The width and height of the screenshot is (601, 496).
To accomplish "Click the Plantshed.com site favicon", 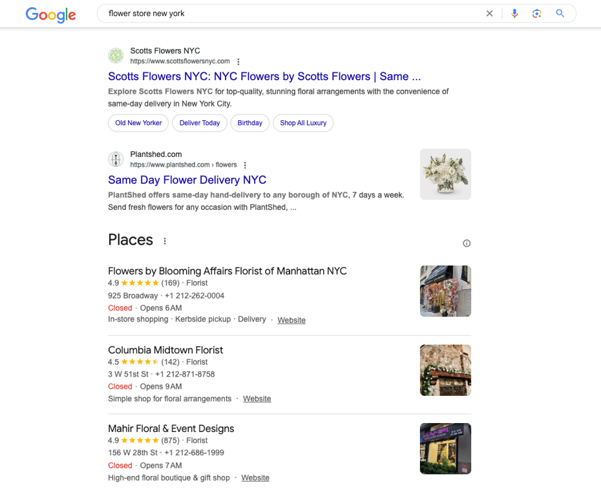I will coord(116,159).
